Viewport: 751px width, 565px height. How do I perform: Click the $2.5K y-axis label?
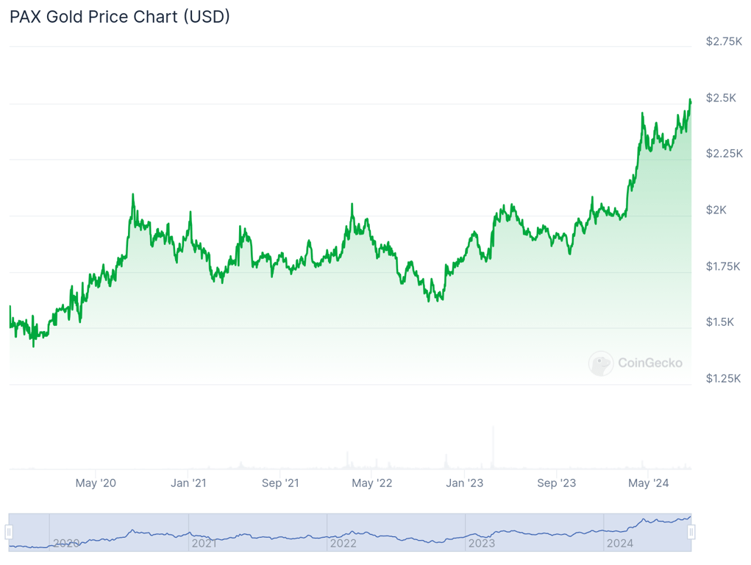pos(721,98)
